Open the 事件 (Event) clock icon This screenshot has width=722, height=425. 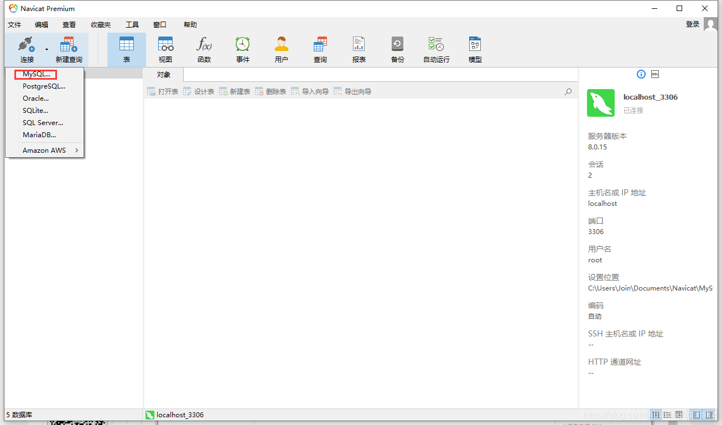[x=243, y=49]
